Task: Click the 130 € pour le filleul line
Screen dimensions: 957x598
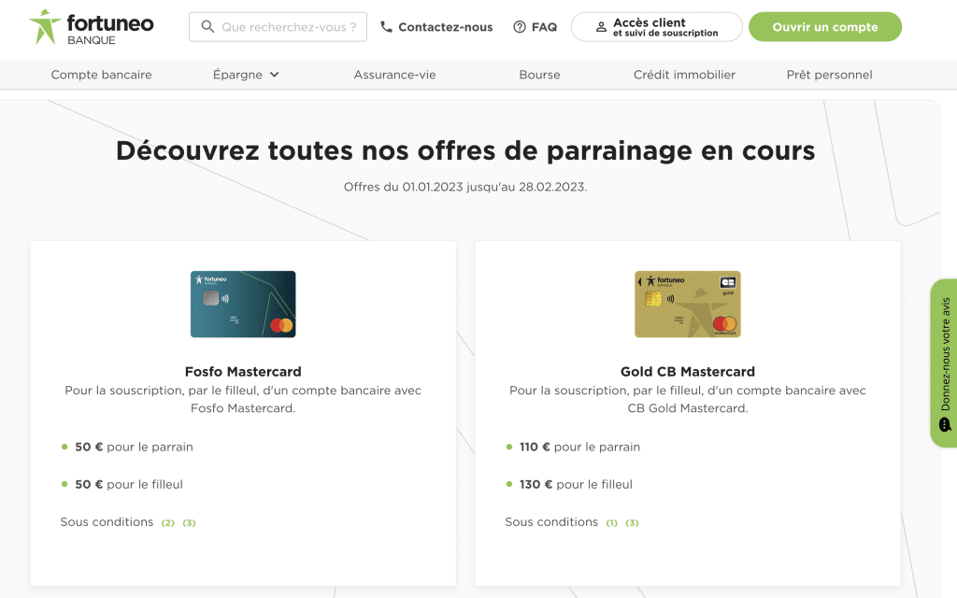Action: click(576, 485)
